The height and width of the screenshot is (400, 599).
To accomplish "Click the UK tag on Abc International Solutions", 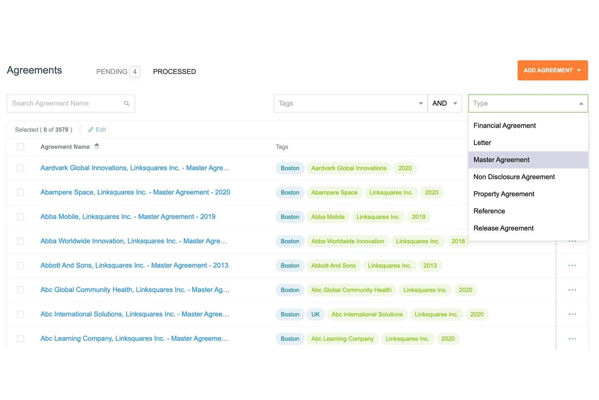I will click(316, 314).
